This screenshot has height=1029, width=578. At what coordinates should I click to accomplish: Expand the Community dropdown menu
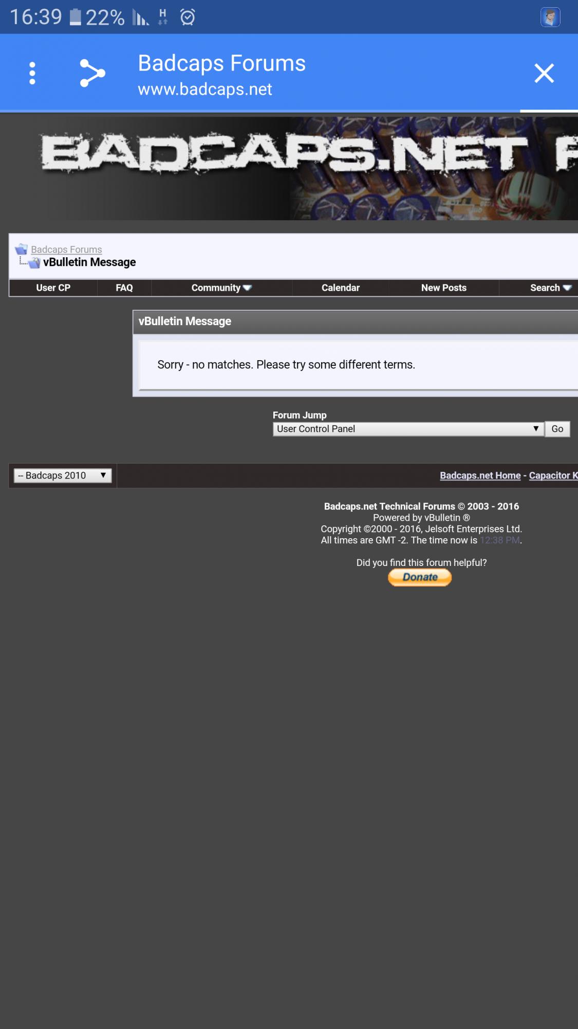pyautogui.click(x=221, y=288)
